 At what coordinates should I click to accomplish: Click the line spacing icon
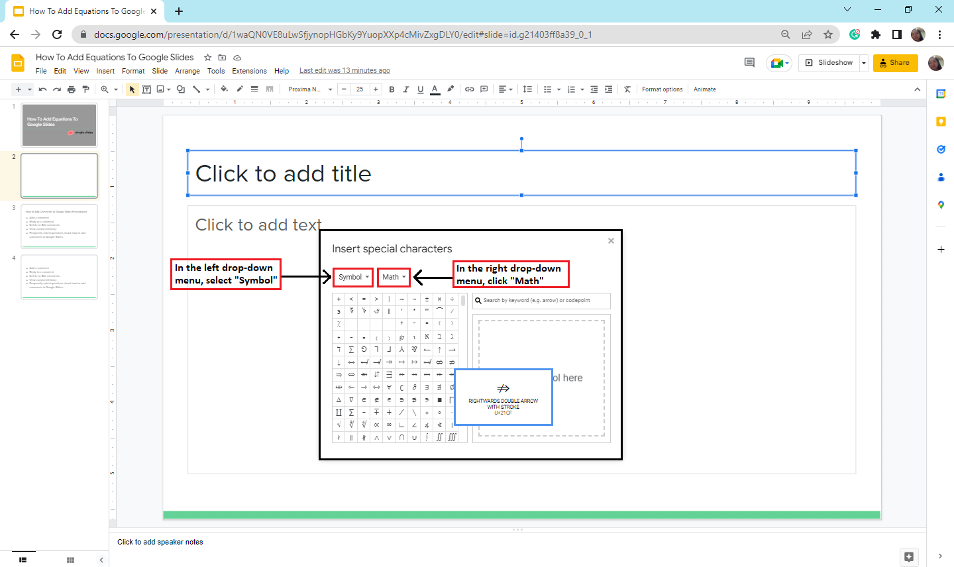pos(527,89)
